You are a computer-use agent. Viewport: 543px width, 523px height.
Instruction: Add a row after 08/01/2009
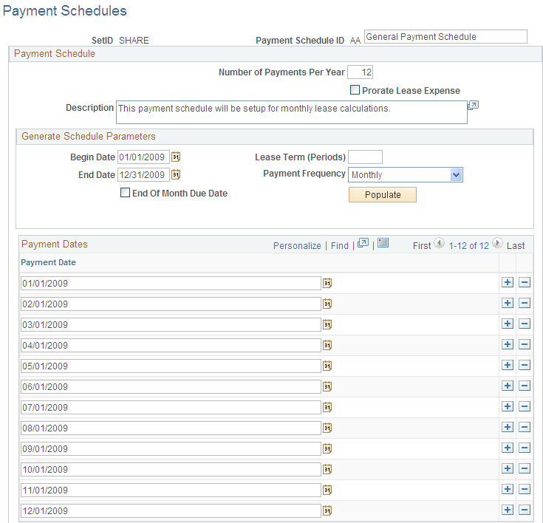tap(508, 427)
